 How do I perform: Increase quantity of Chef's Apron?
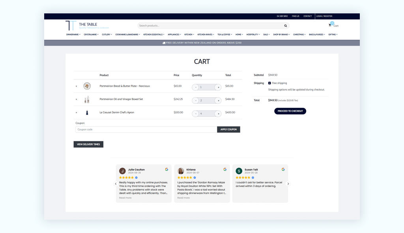pyautogui.click(x=218, y=113)
